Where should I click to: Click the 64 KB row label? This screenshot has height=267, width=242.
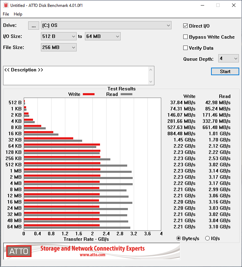(15, 146)
